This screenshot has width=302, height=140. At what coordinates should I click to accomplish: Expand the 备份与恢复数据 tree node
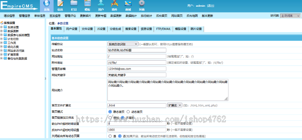[x=1, y=58]
